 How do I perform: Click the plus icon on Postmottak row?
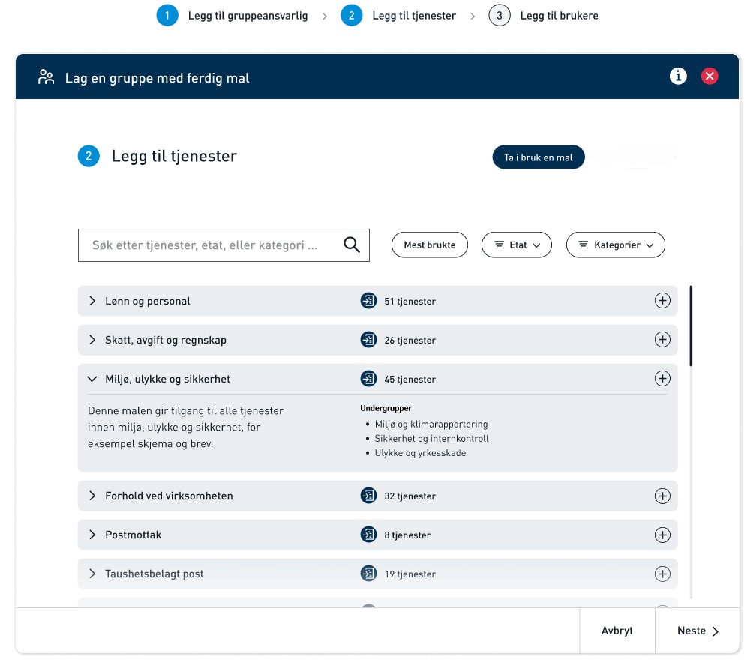(x=662, y=535)
